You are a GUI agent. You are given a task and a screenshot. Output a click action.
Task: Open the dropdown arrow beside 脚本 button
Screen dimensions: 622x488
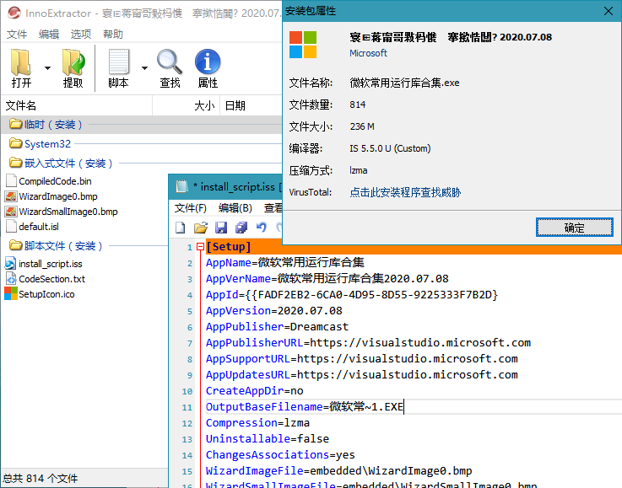(x=144, y=68)
